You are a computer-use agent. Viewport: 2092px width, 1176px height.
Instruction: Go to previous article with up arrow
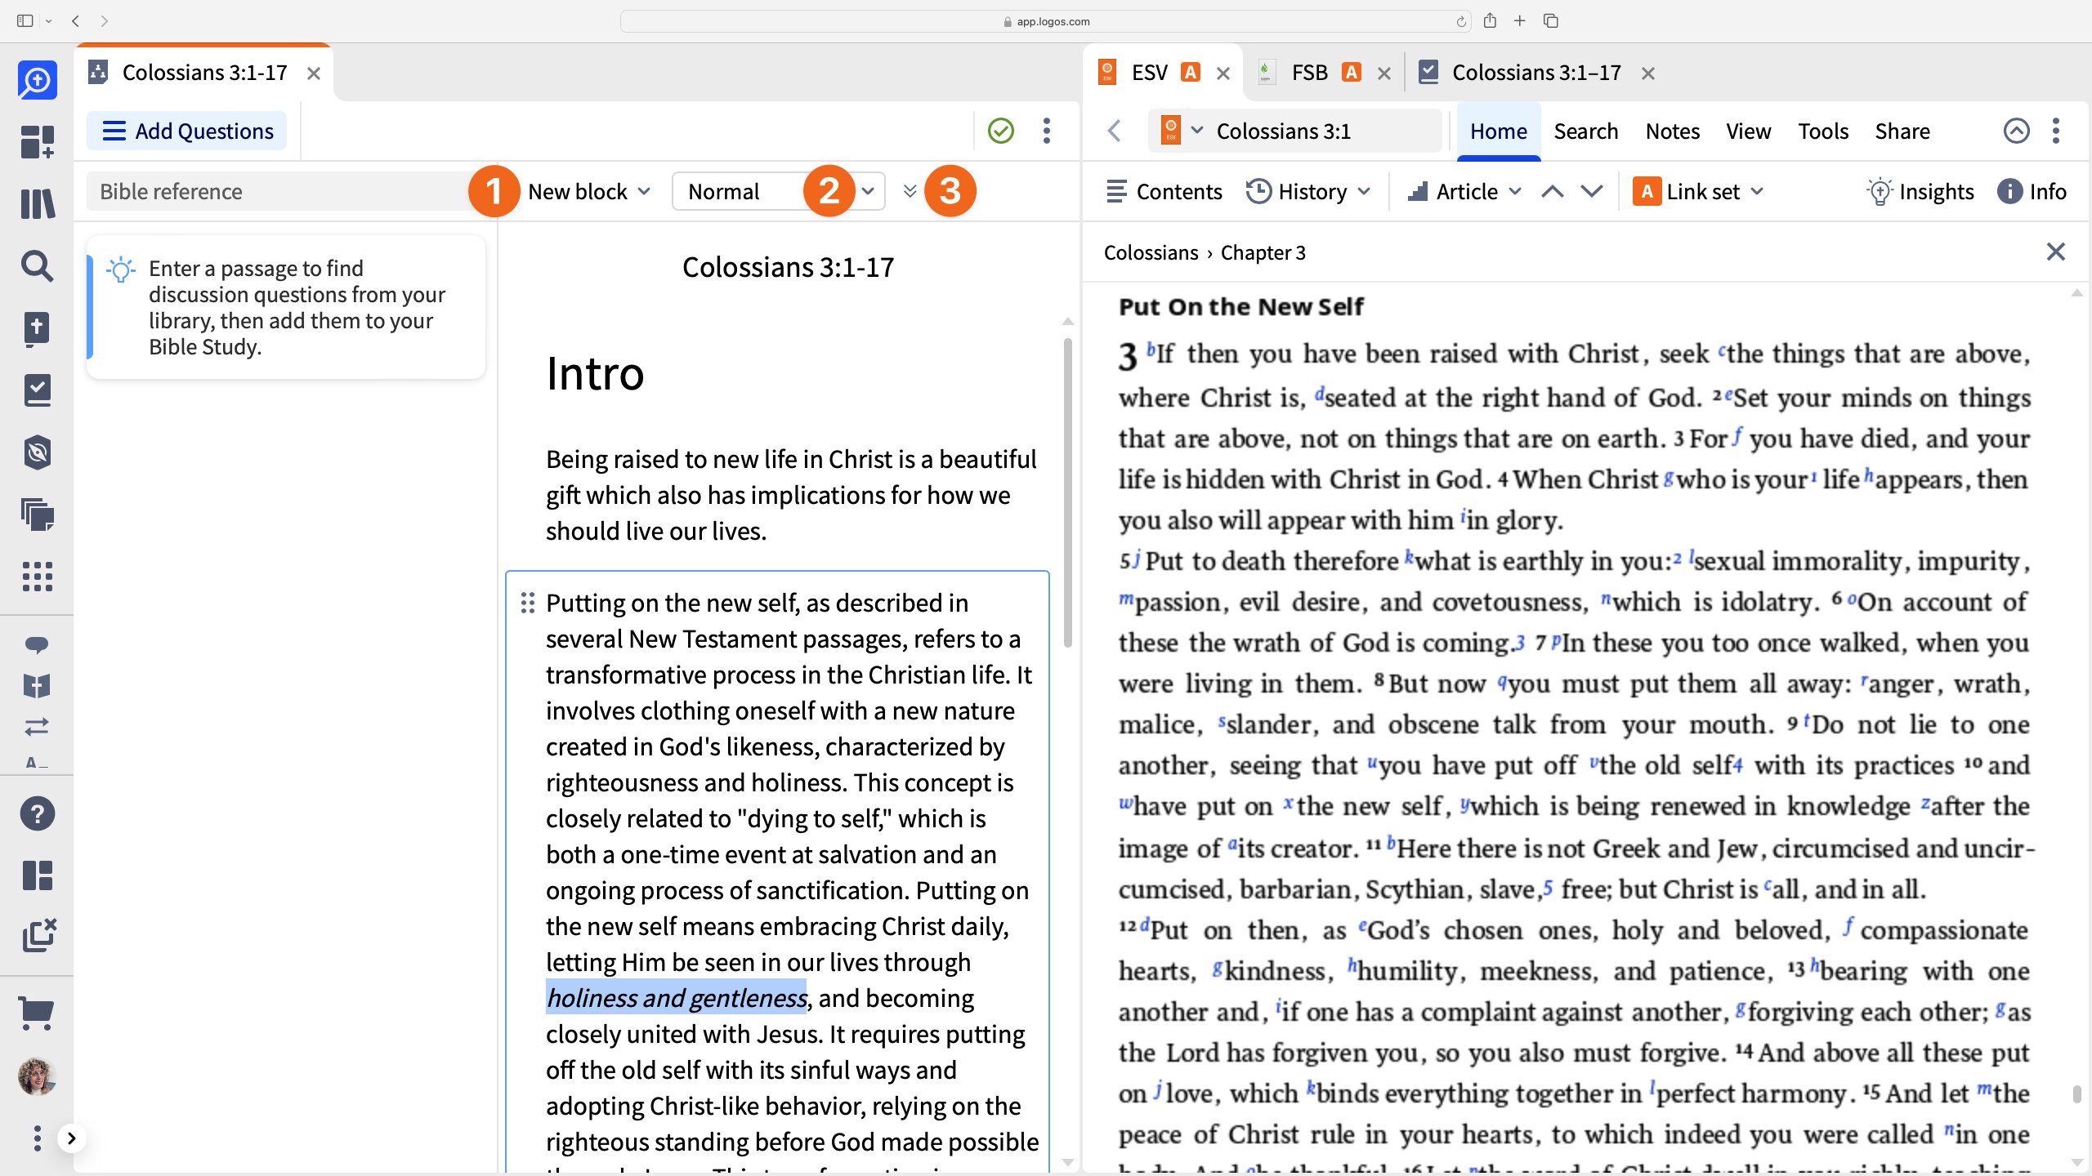pyautogui.click(x=1553, y=192)
